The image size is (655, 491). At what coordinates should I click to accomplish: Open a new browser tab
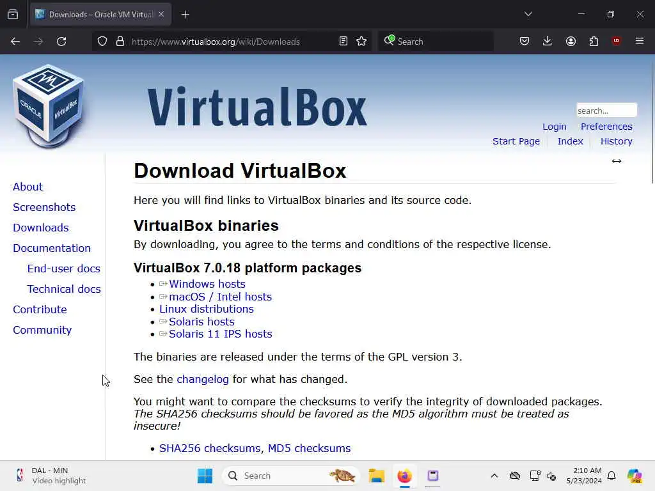185,15
